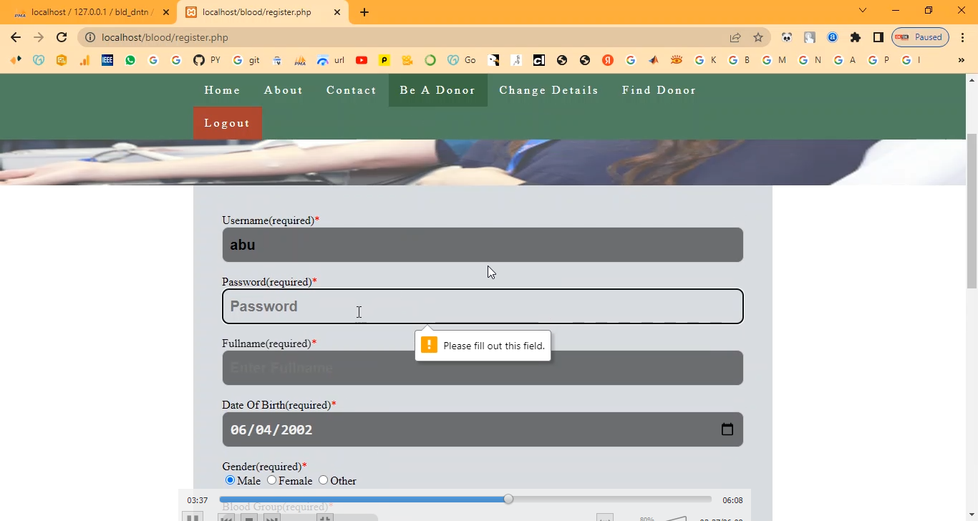Click the date picker calendar icon
The height and width of the screenshot is (521, 978).
point(727,429)
